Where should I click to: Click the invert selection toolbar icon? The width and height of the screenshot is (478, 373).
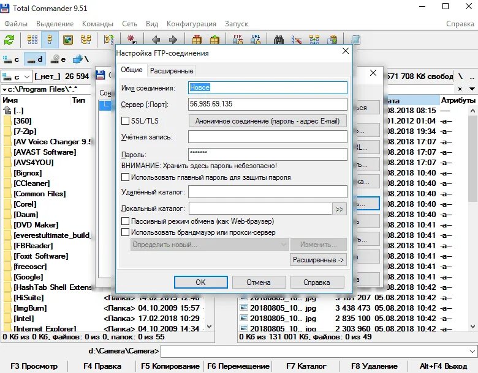point(109,40)
